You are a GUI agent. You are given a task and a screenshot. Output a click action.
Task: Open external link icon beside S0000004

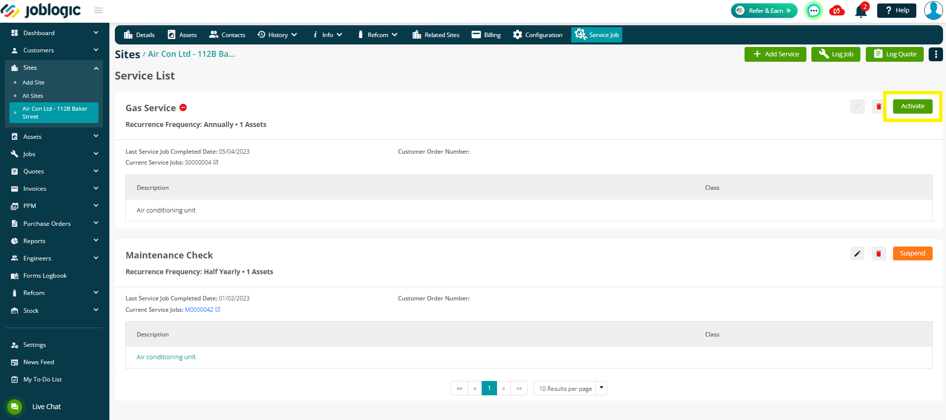[x=216, y=162]
